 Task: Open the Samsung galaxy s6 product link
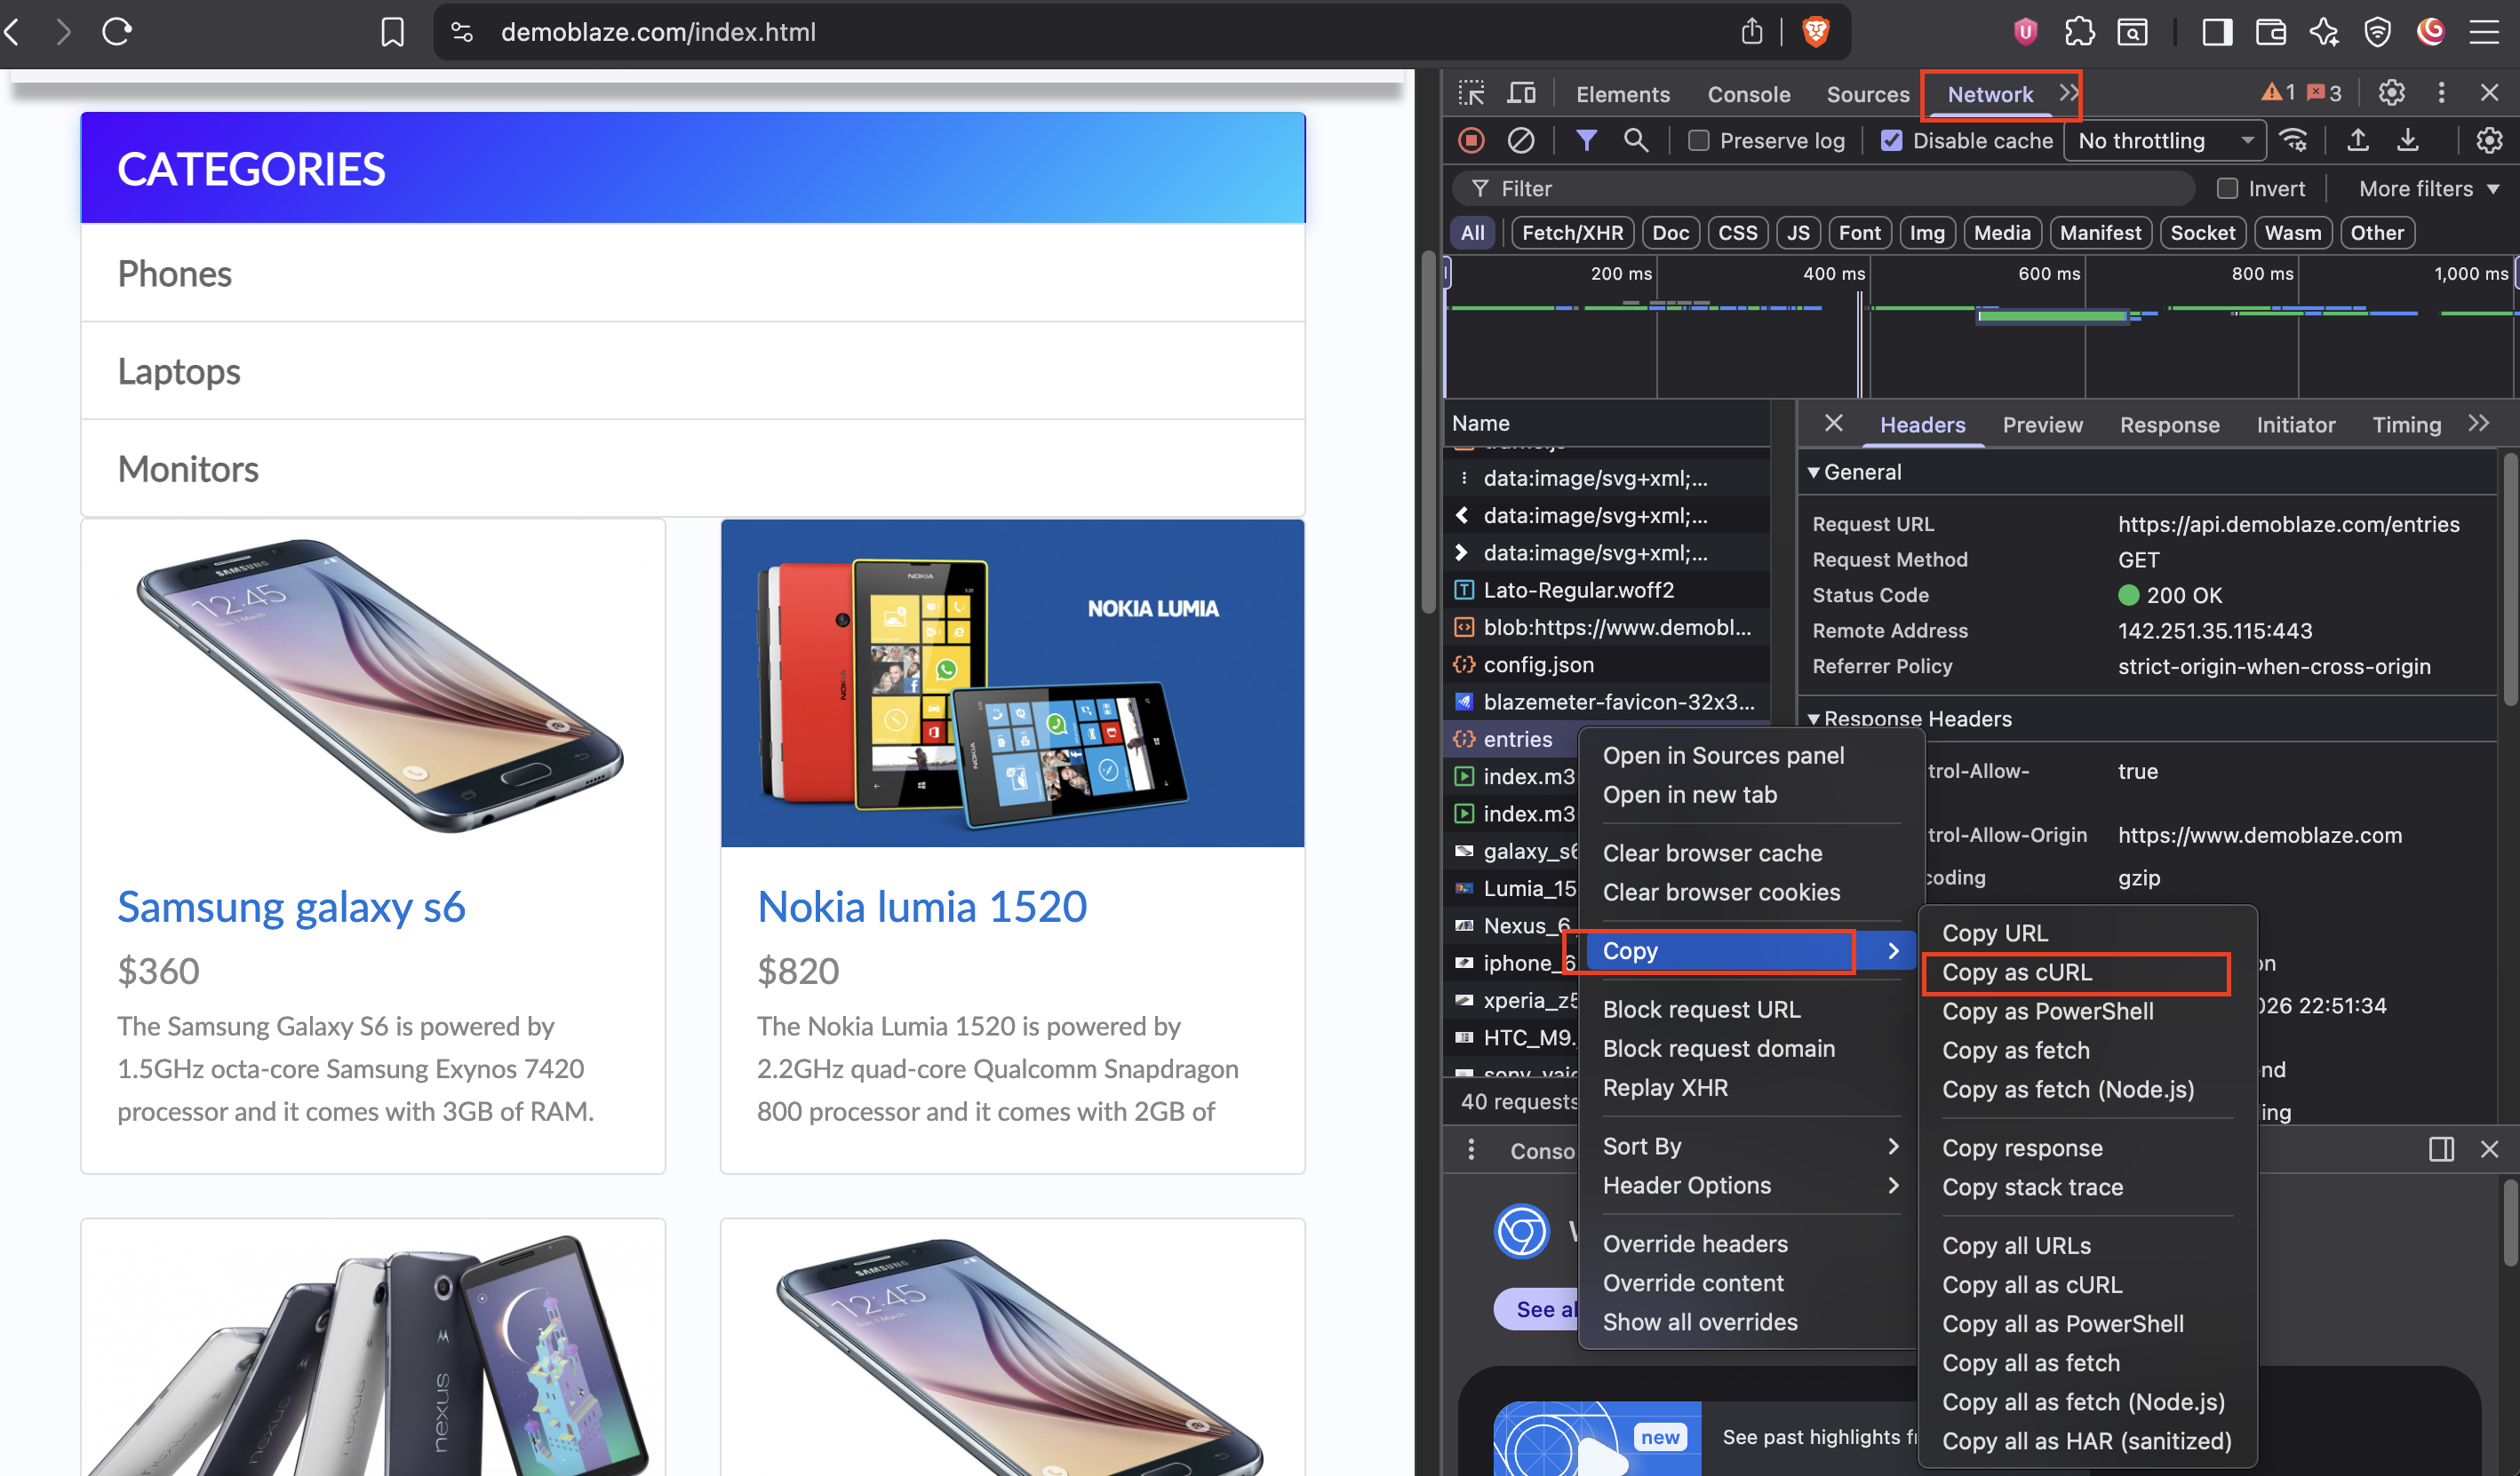pos(291,908)
